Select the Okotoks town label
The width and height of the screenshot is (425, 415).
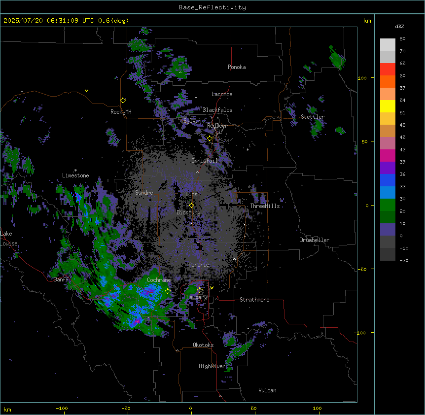(203, 345)
